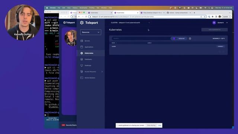The height and width of the screenshot is (134, 238).
Task: Click the Hide link in the sharing bar
Action: point(160,125)
